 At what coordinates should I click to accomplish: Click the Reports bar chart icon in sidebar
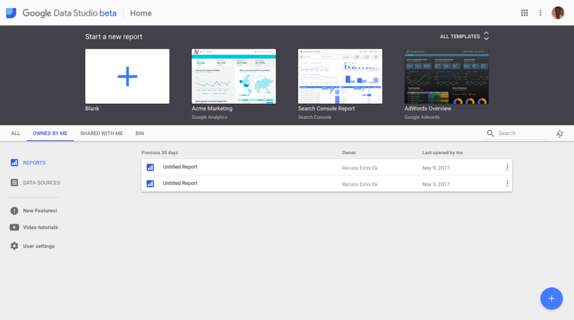click(x=14, y=163)
